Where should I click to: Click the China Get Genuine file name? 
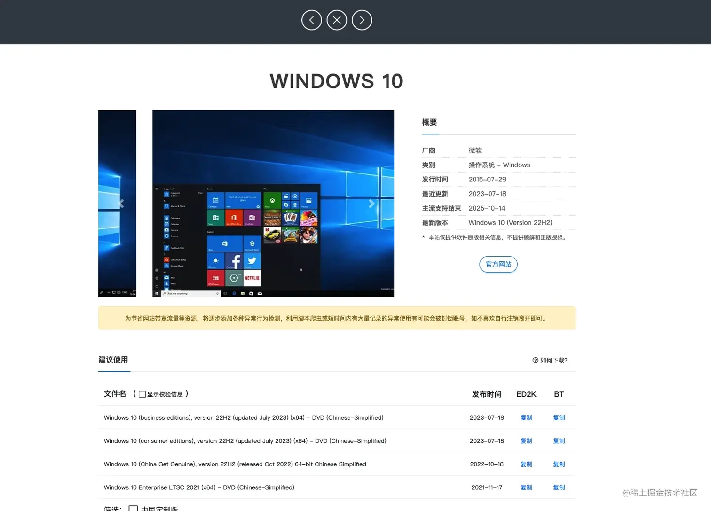click(x=235, y=464)
